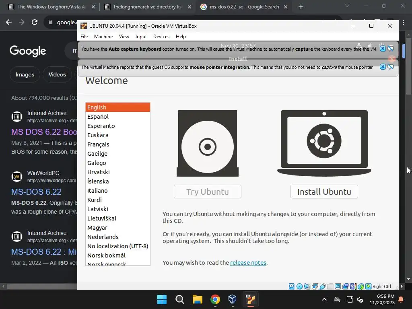Screen dimensions: 412x309
Task: Select Latviski in the language list
Action: (118, 209)
